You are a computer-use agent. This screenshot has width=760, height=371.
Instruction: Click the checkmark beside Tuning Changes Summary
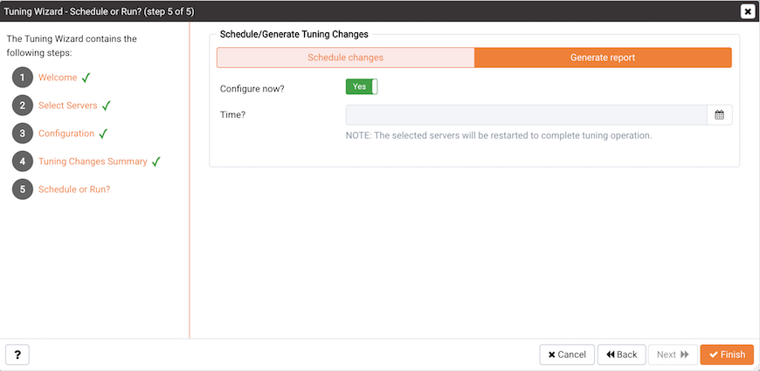coord(156,161)
